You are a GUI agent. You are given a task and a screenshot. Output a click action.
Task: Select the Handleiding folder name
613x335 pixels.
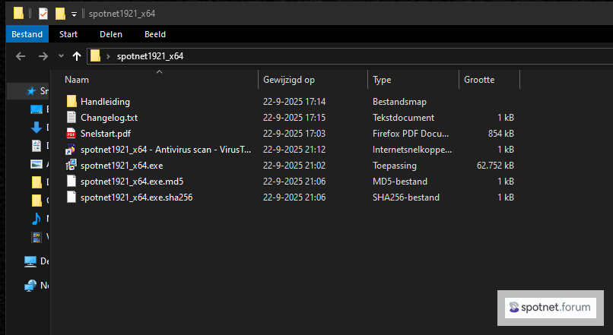click(x=105, y=102)
